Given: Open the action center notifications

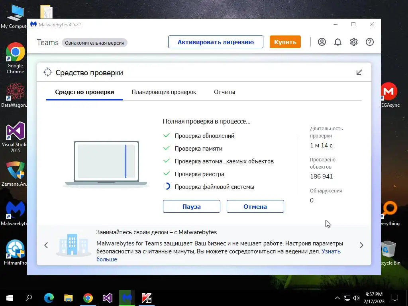Looking at the screenshot, I should [x=395, y=298].
